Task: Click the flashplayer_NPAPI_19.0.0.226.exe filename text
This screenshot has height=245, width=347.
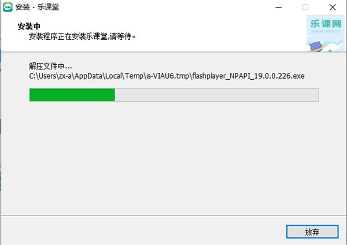Action: click(248, 76)
